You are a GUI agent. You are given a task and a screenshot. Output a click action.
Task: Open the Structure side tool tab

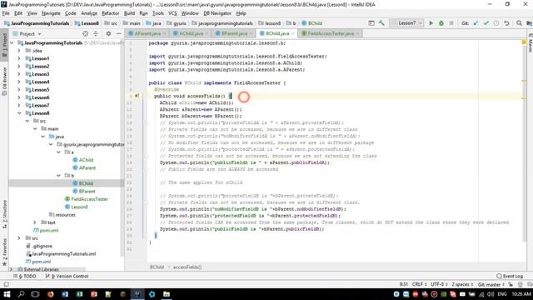point(4,214)
